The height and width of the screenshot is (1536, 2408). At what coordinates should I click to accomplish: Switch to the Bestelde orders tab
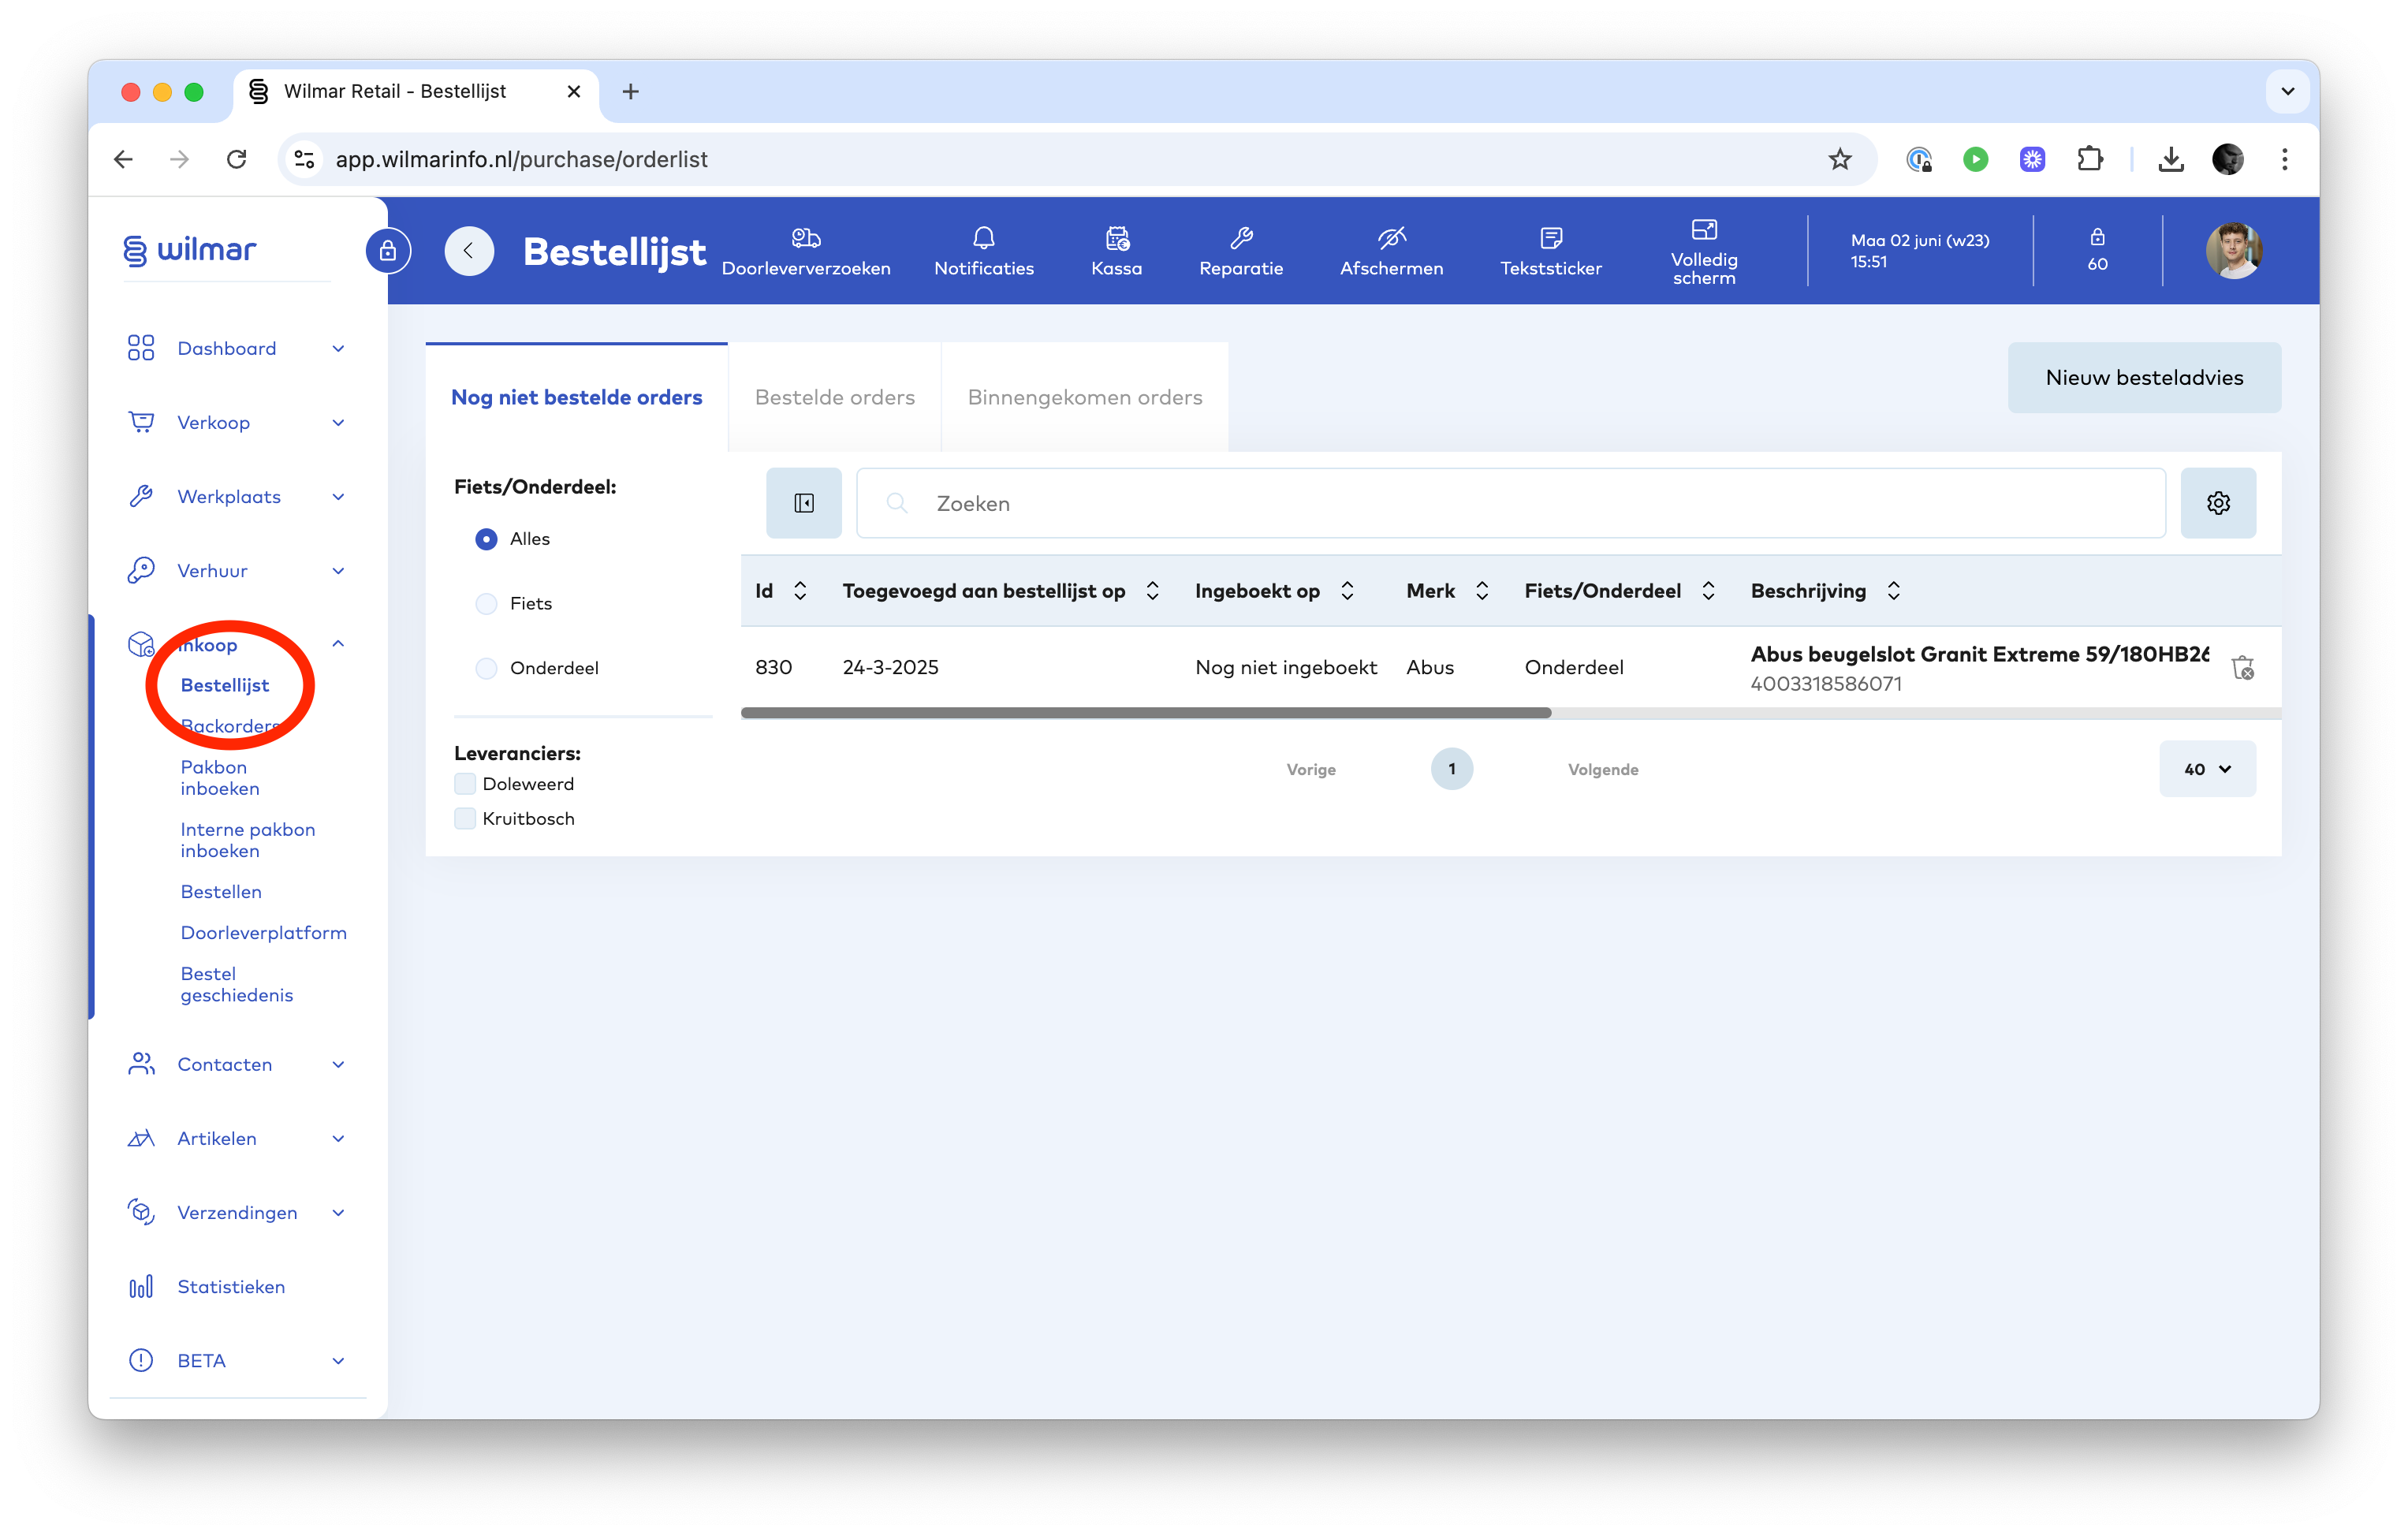(x=834, y=398)
